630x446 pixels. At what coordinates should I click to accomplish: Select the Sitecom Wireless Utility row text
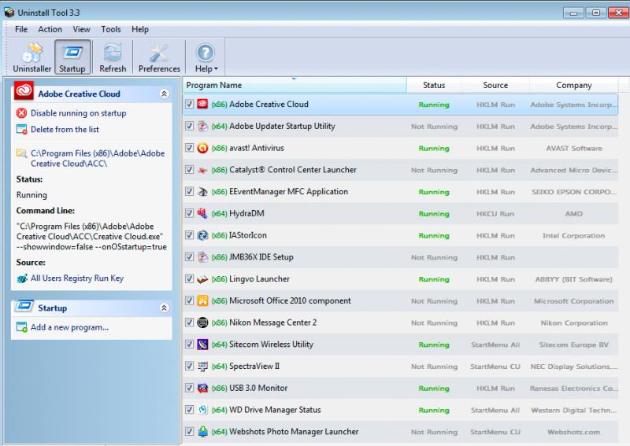coord(271,345)
